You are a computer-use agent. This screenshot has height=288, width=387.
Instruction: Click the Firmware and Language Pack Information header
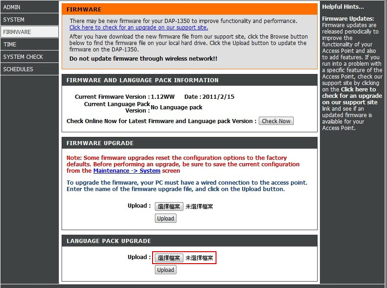[189, 80]
